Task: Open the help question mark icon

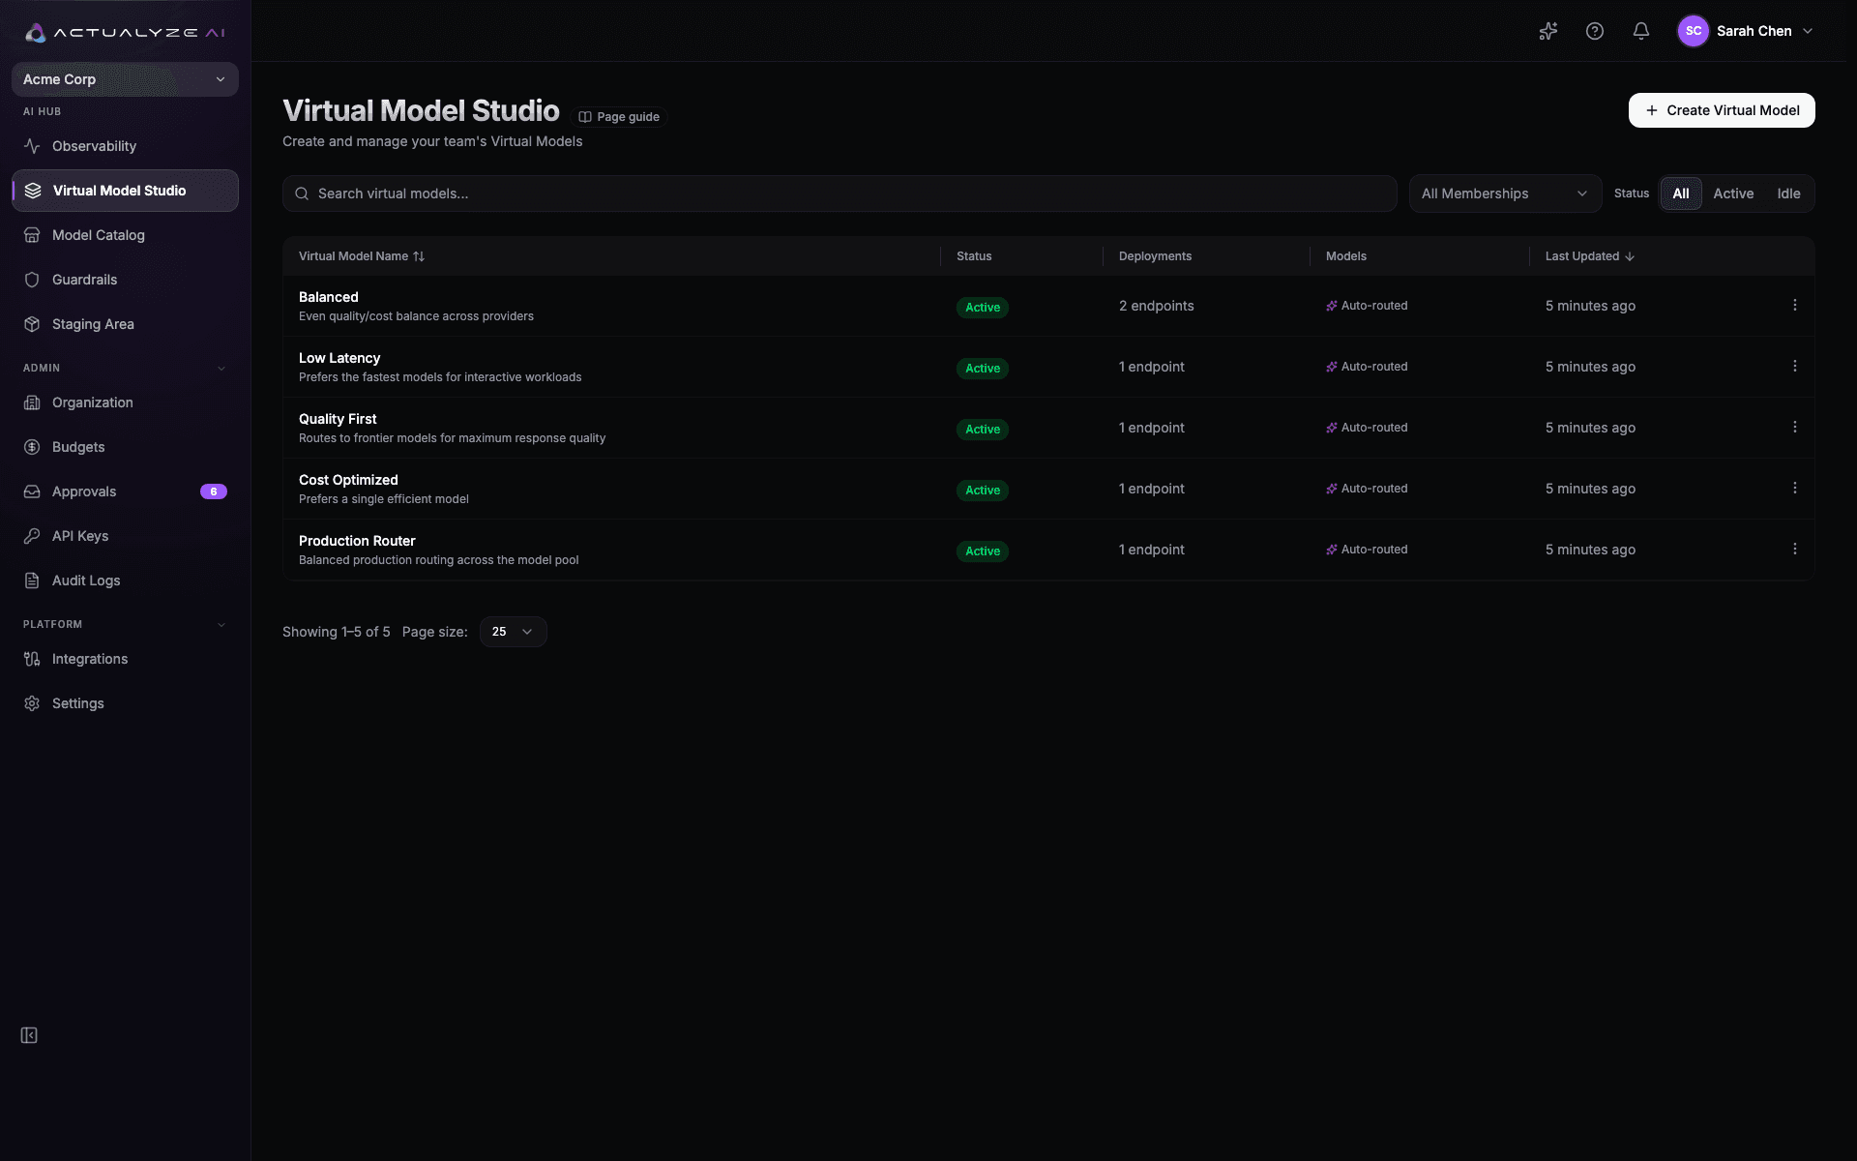Action: coord(1595,31)
